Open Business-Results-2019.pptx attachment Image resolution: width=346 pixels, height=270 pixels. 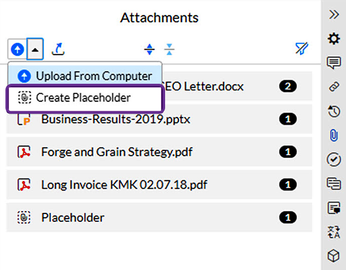(x=116, y=119)
